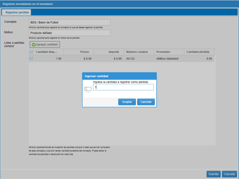Click the bottom-right Cancelar button
Screen dimensions: 239x179
click(x=229, y=174)
